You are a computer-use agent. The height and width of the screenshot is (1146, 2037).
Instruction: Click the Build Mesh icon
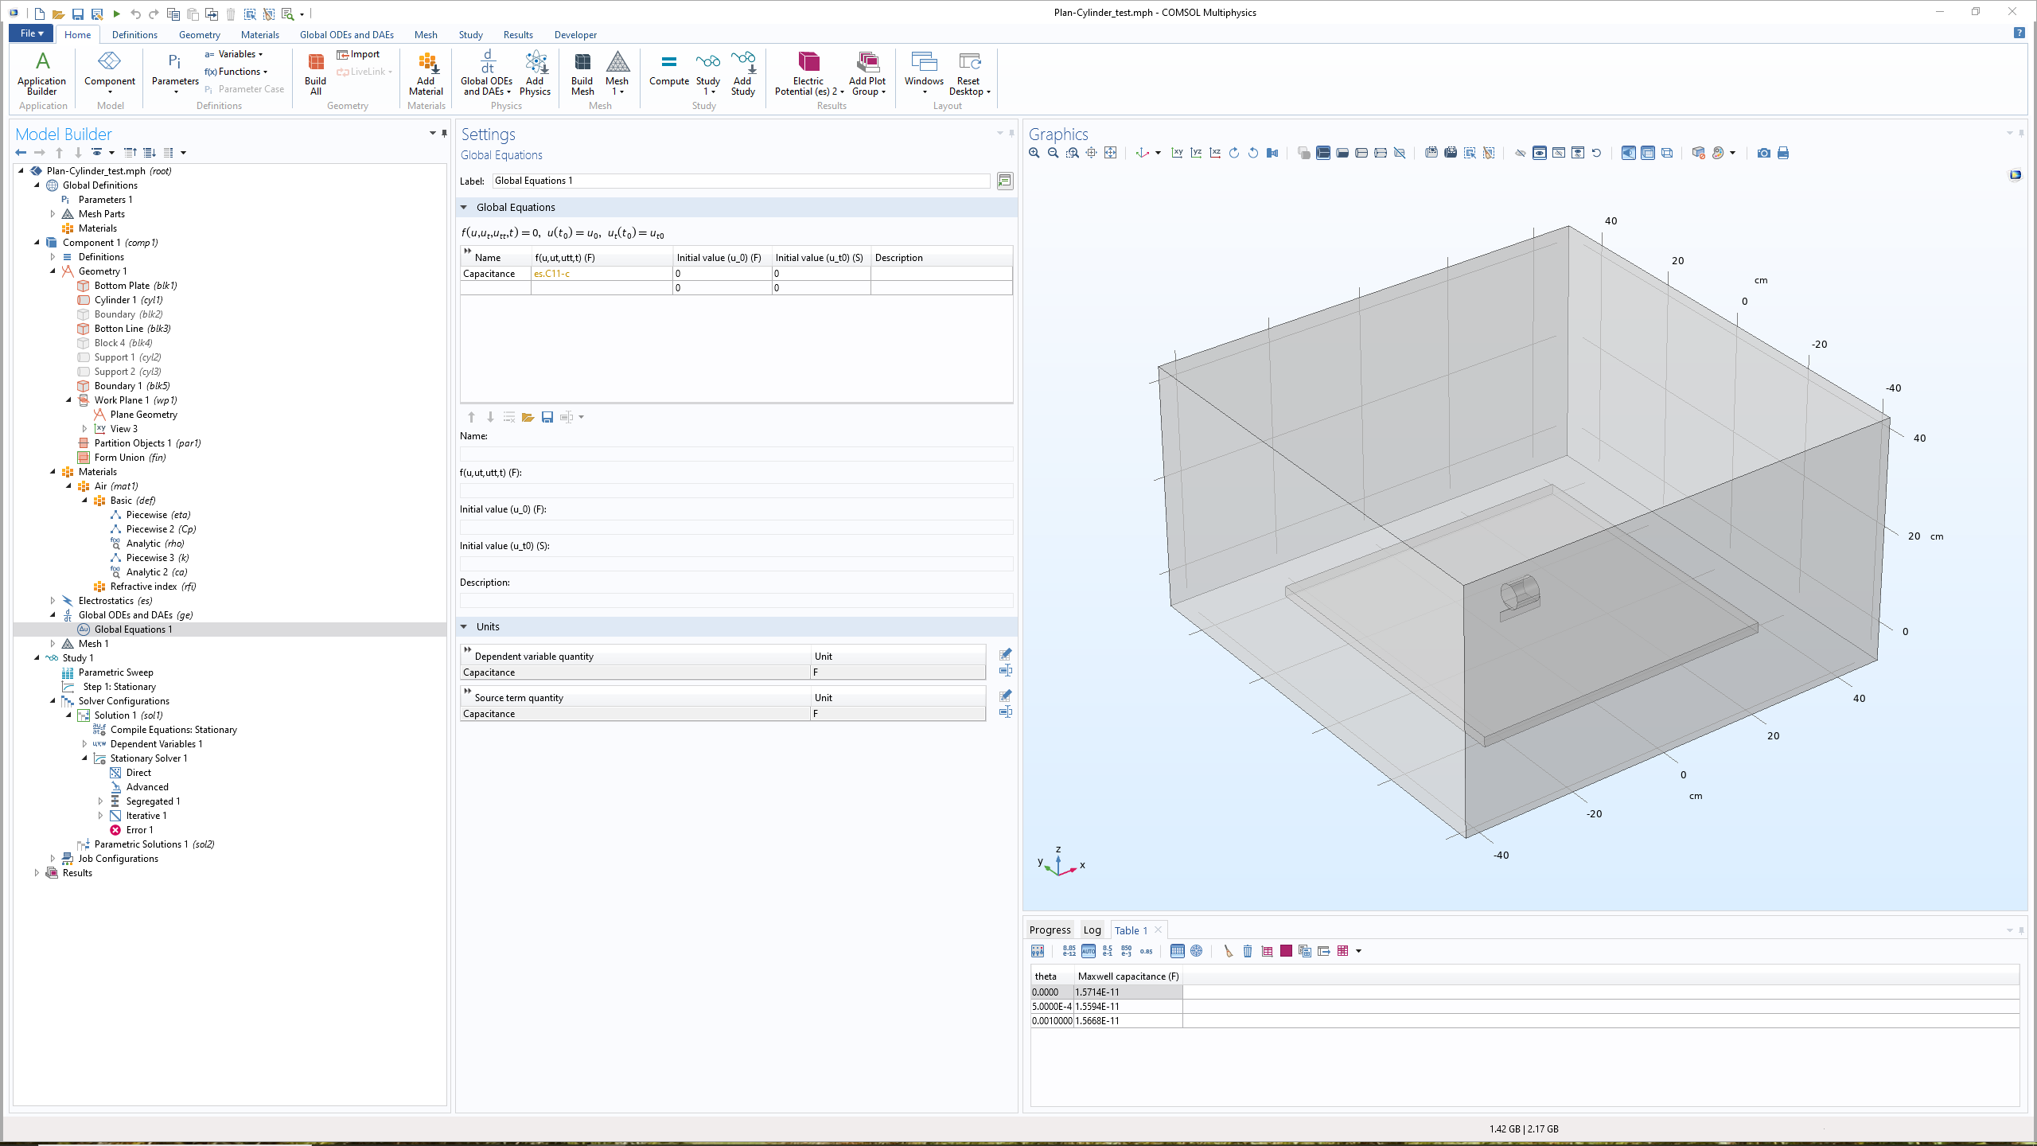pyautogui.click(x=582, y=64)
